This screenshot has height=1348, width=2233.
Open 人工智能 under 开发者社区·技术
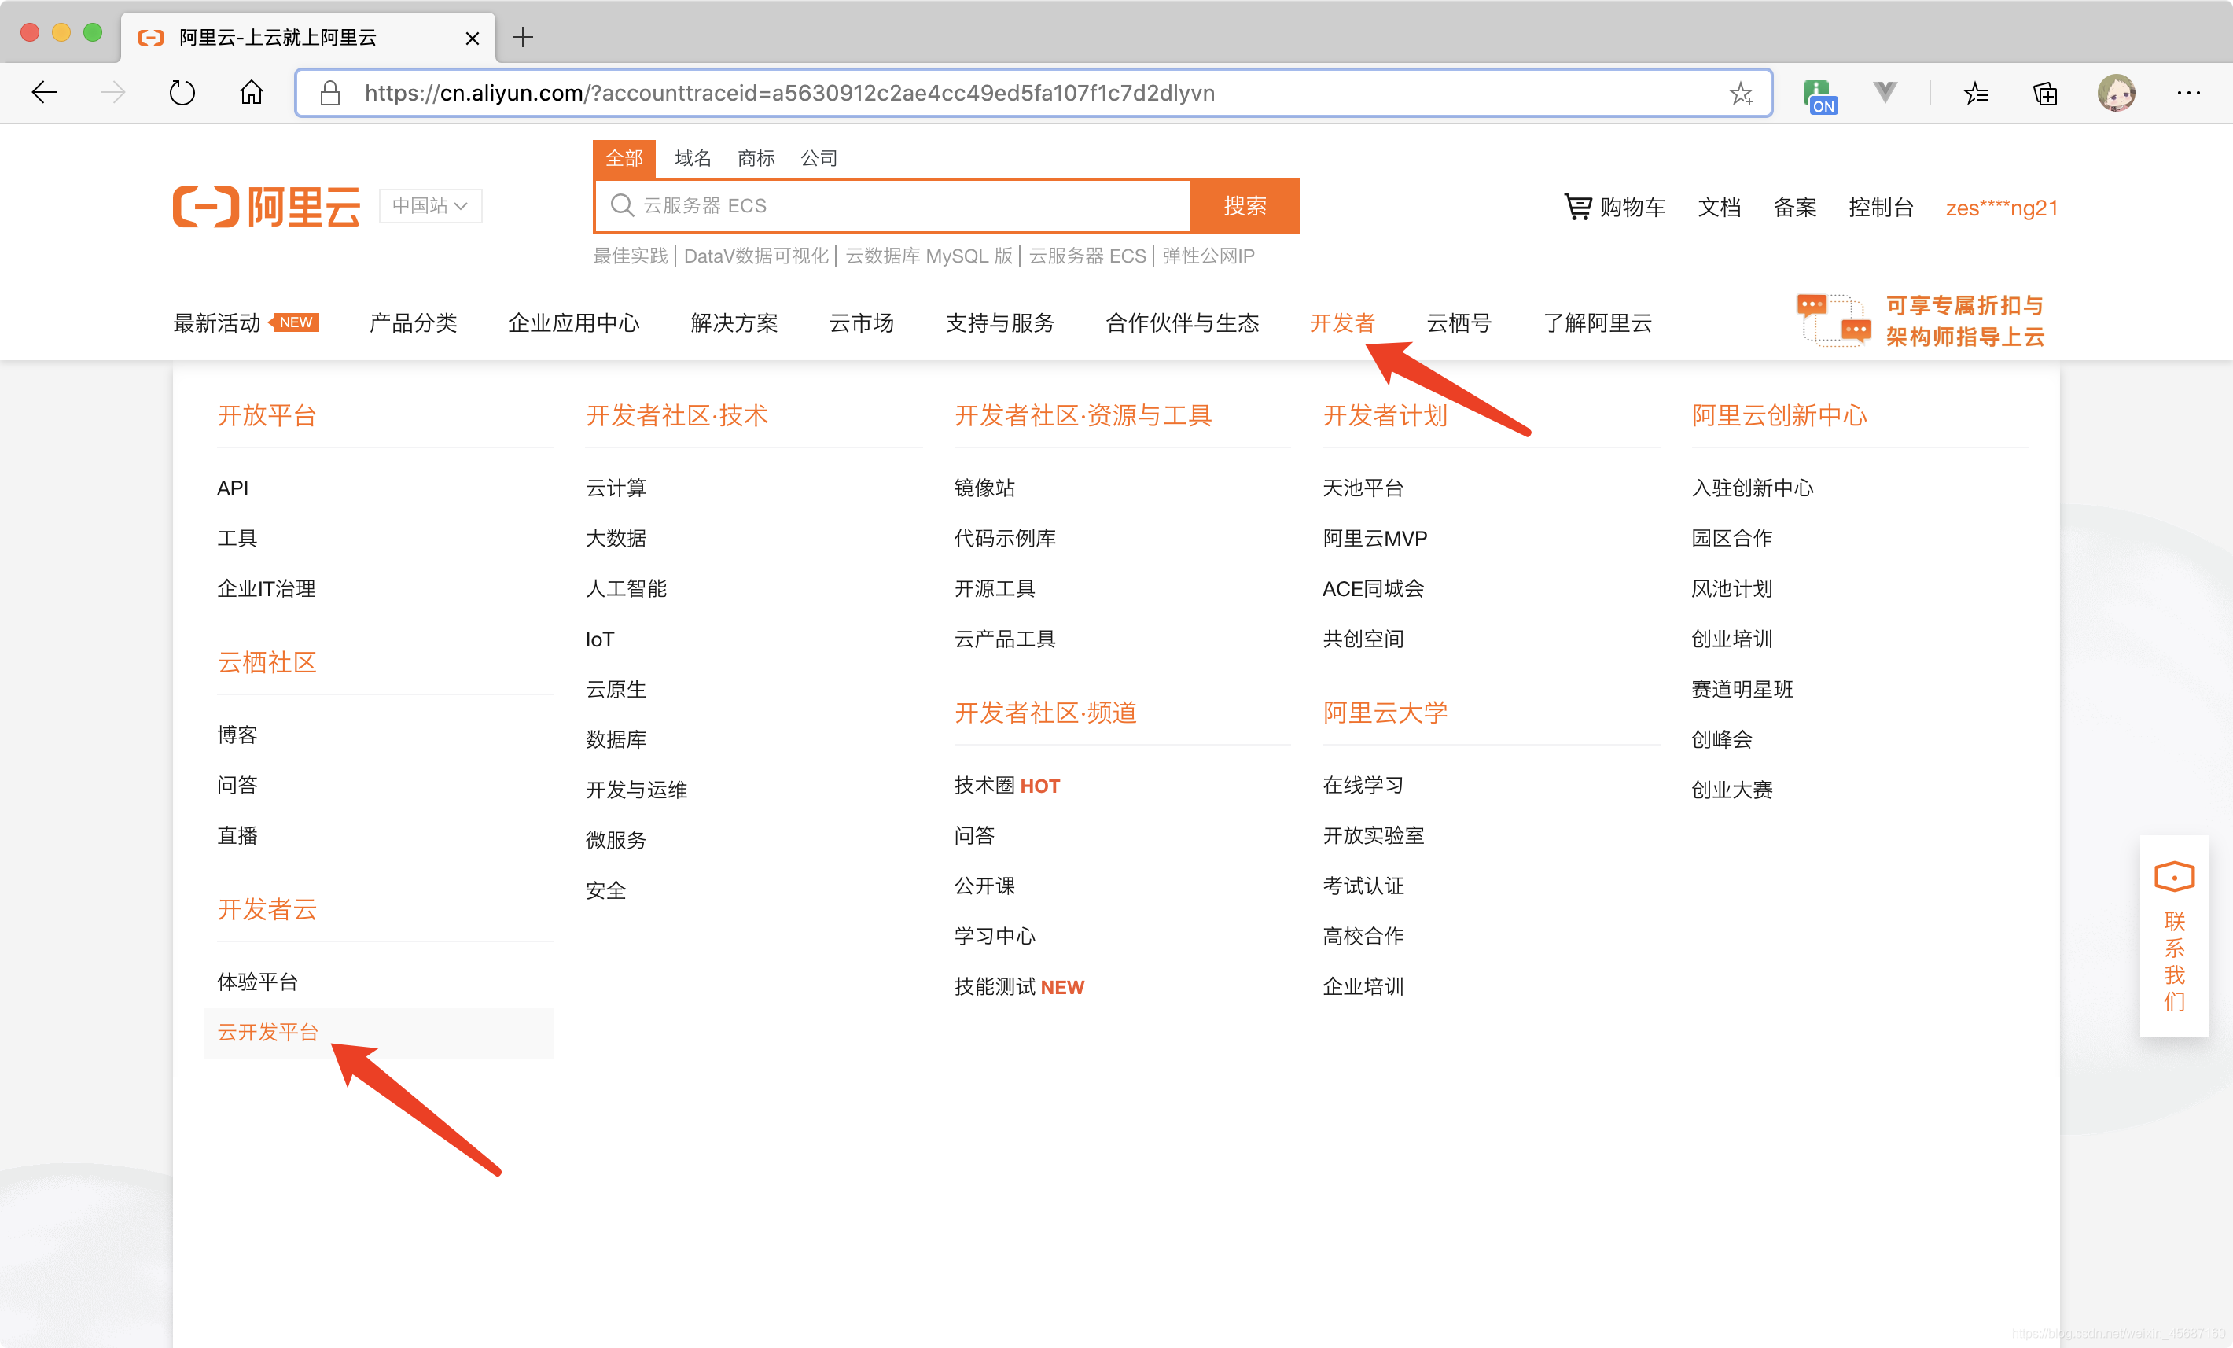626,588
